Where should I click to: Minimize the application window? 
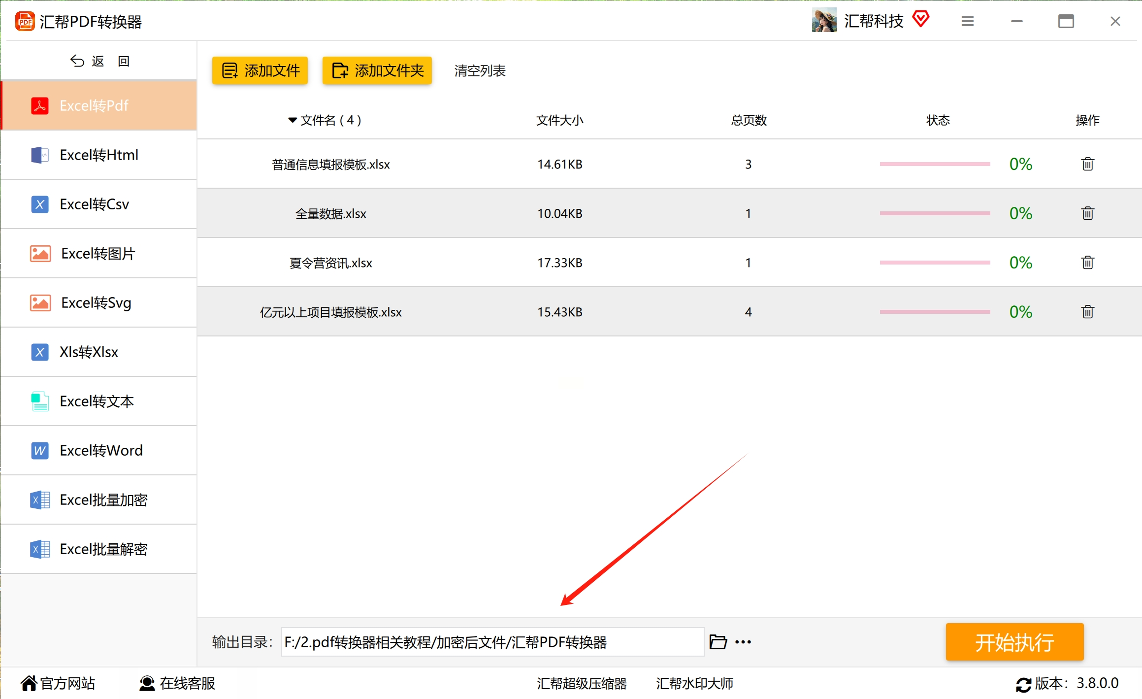point(1017,21)
